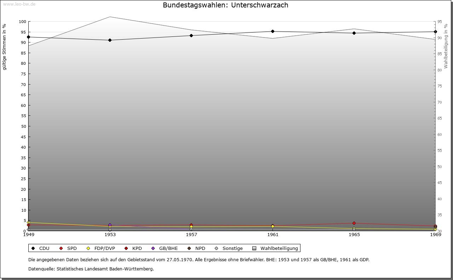The height and width of the screenshot is (280, 453).
Task: Click the 1961 label on the x-axis
Action: pos(273,234)
